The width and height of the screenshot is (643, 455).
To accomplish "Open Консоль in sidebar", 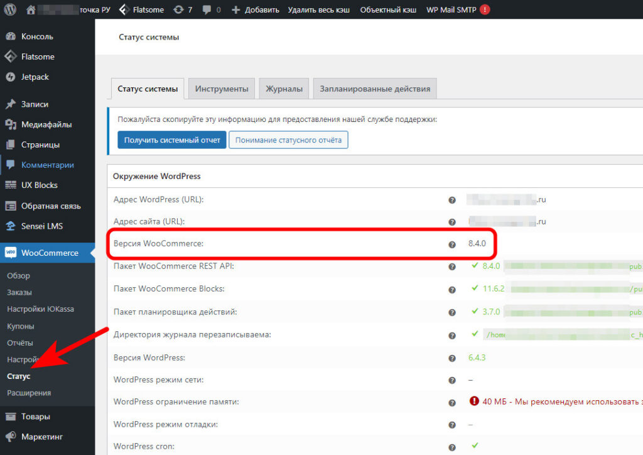I will tap(47, 36).
